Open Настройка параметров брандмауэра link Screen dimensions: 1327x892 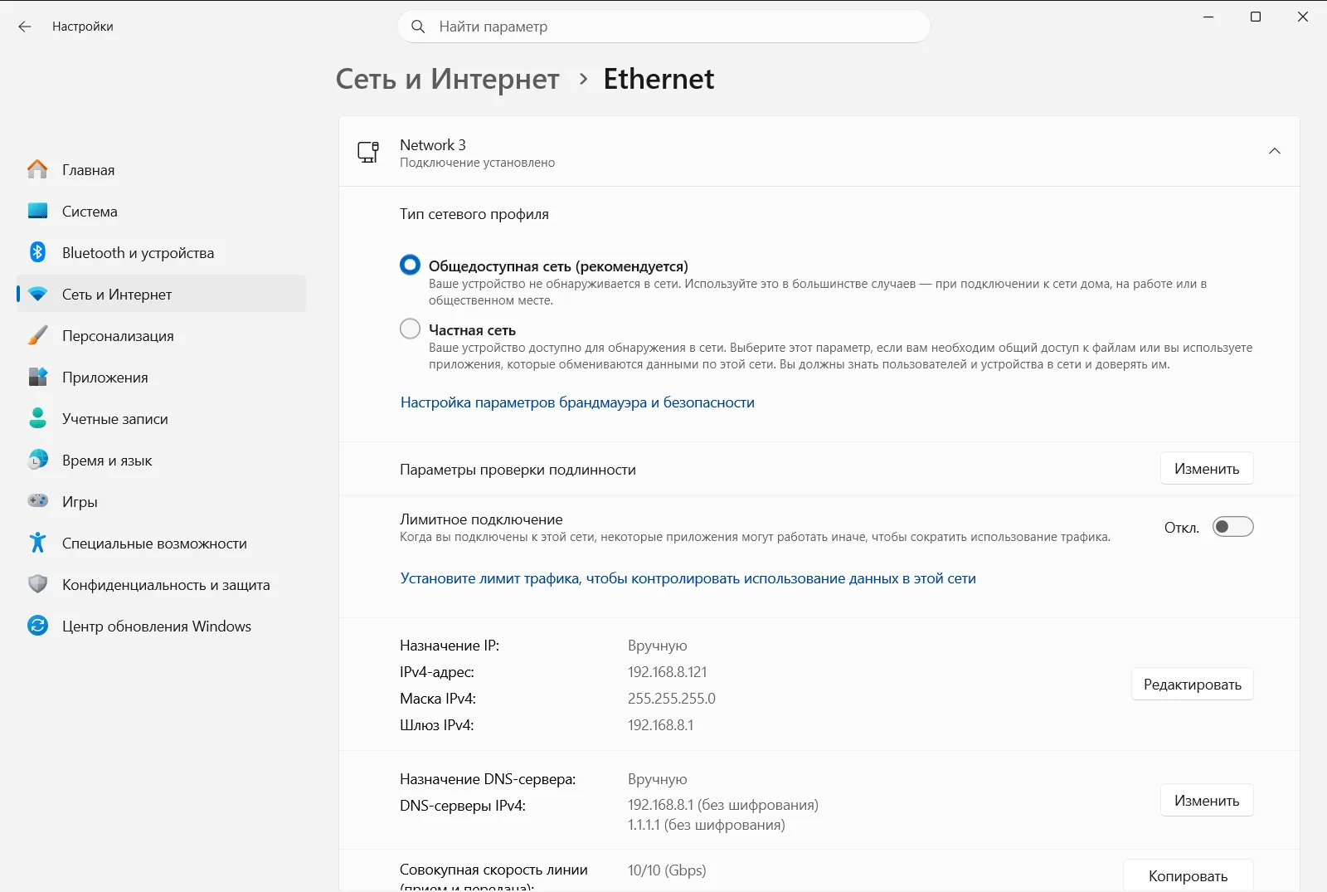[577, 402]
